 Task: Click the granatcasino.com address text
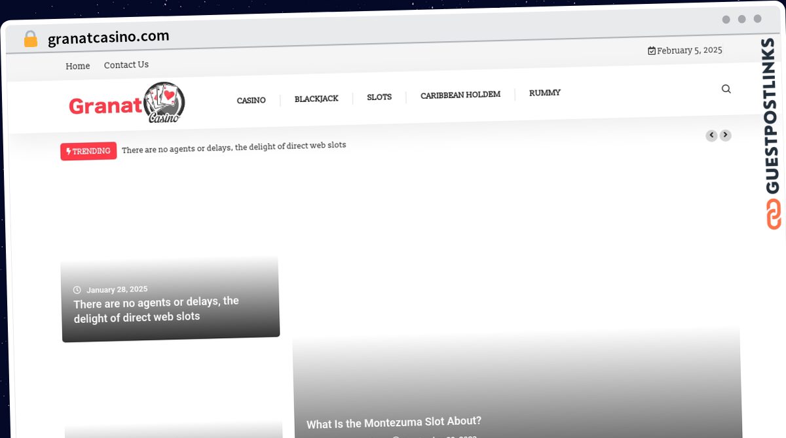[x=109, y=37]
